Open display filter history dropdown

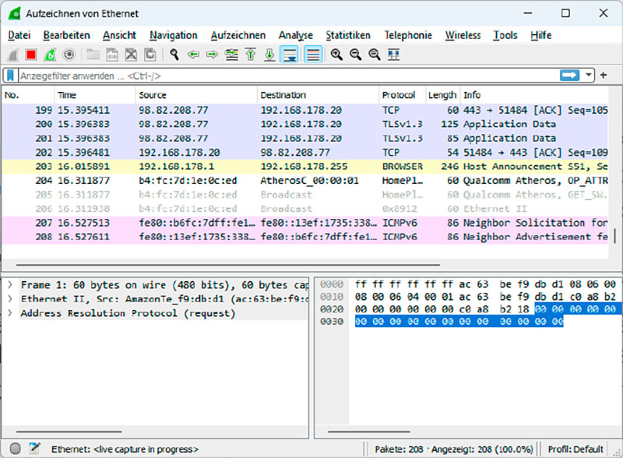point(588,75)
